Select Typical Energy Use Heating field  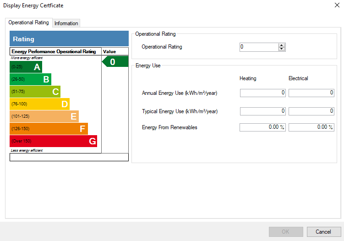click(x=262, y=111)
